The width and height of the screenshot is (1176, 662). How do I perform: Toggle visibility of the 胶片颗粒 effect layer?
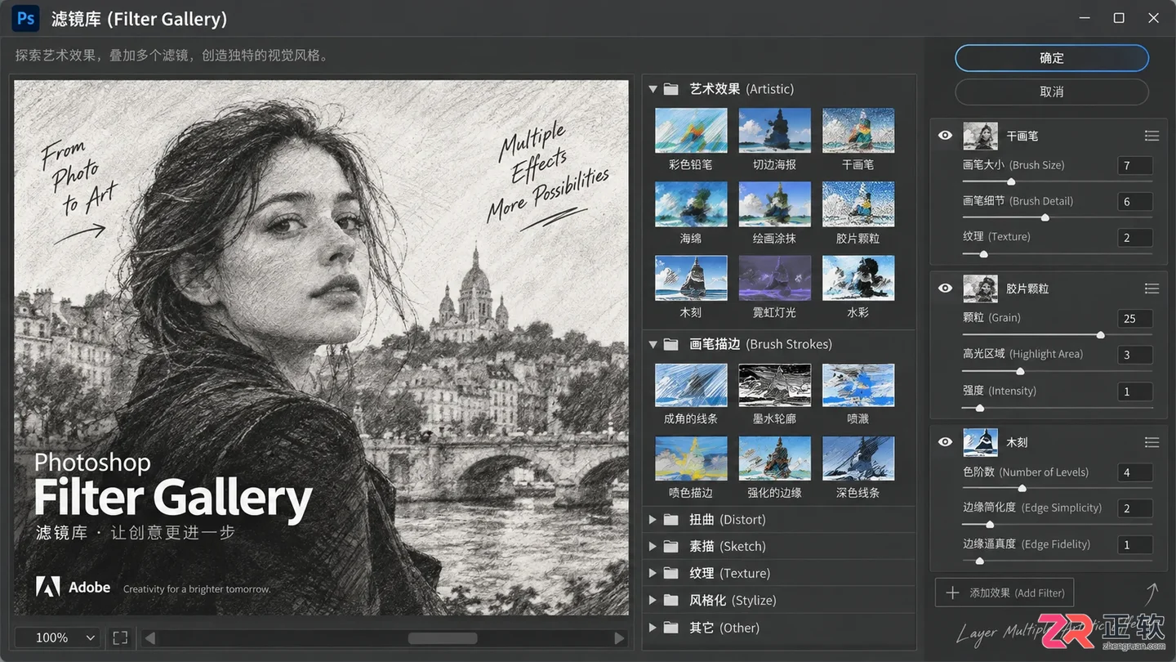pyautogui.click(x=945, y=289)
